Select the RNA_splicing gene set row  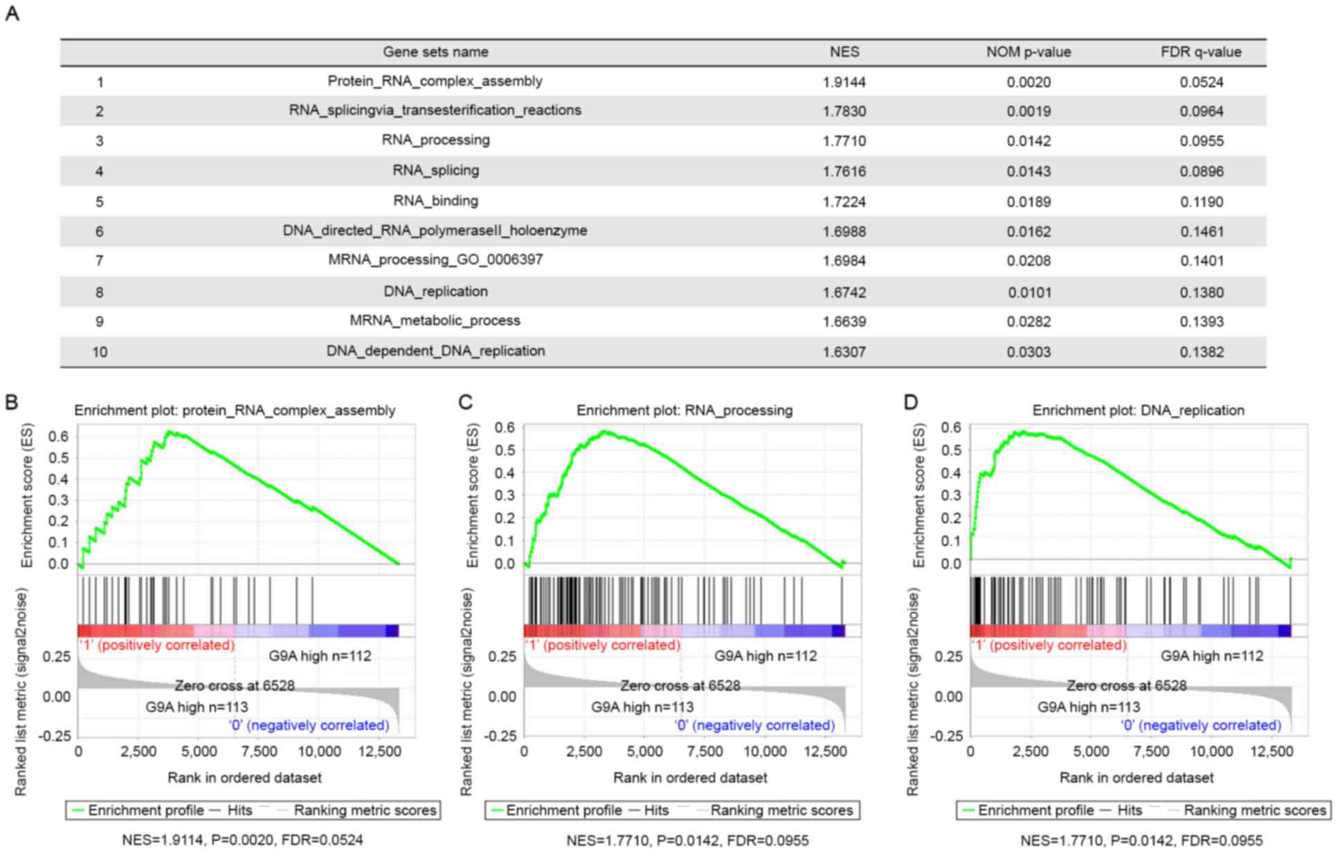point(435,170)
